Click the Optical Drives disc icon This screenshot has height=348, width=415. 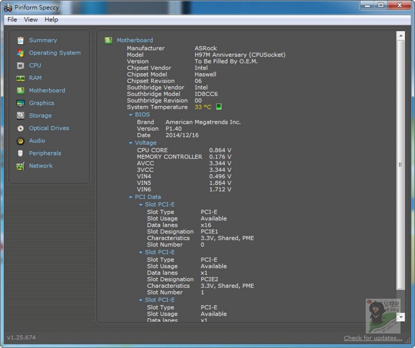coord(20,128)
